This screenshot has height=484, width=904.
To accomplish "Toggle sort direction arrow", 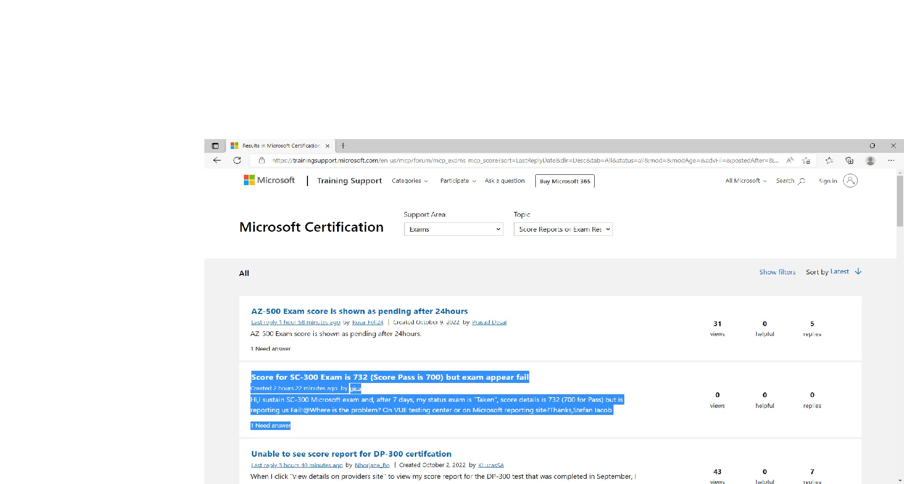I will coord(858,271).
